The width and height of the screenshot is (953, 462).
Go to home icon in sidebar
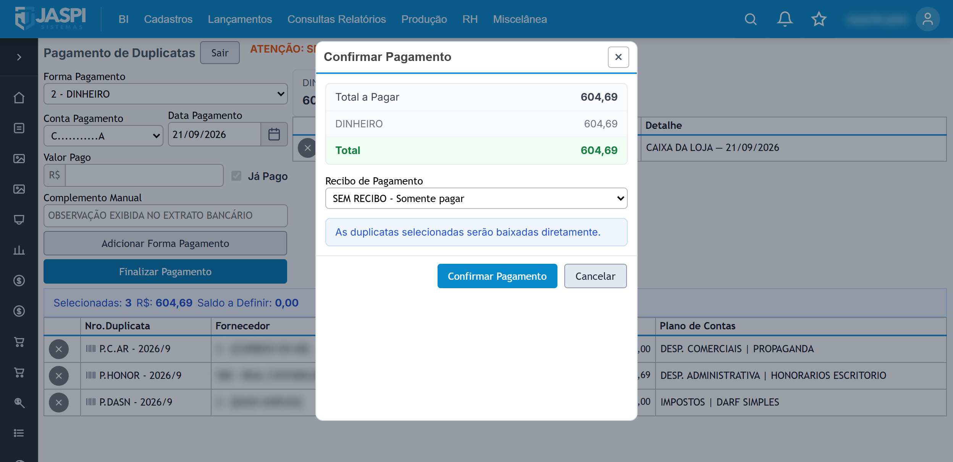(19, 98)
